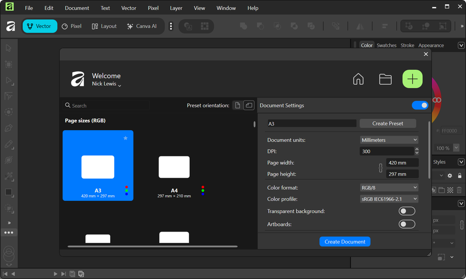
Task: Click the lock icon in right panel
Action: click(460, 175)
